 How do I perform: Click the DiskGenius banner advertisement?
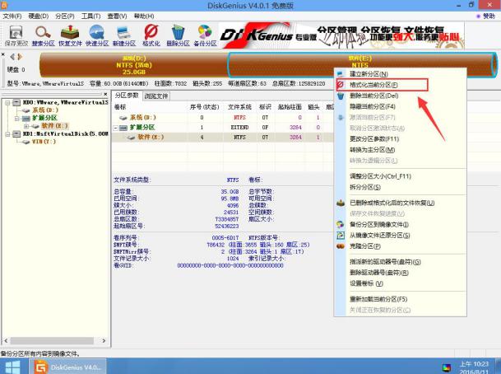coord(341,35)
